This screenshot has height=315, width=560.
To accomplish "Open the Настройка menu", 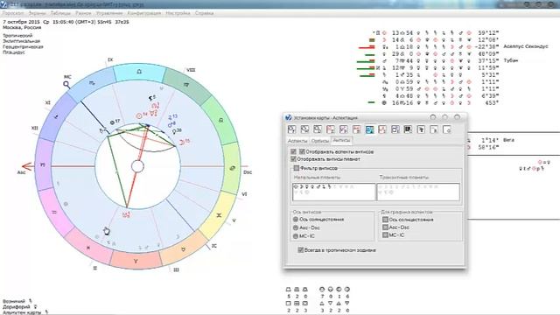I will 178,13.
